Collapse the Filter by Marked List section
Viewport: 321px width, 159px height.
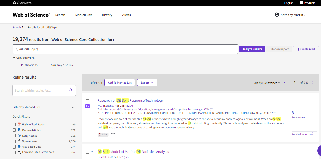pos(73,107)
